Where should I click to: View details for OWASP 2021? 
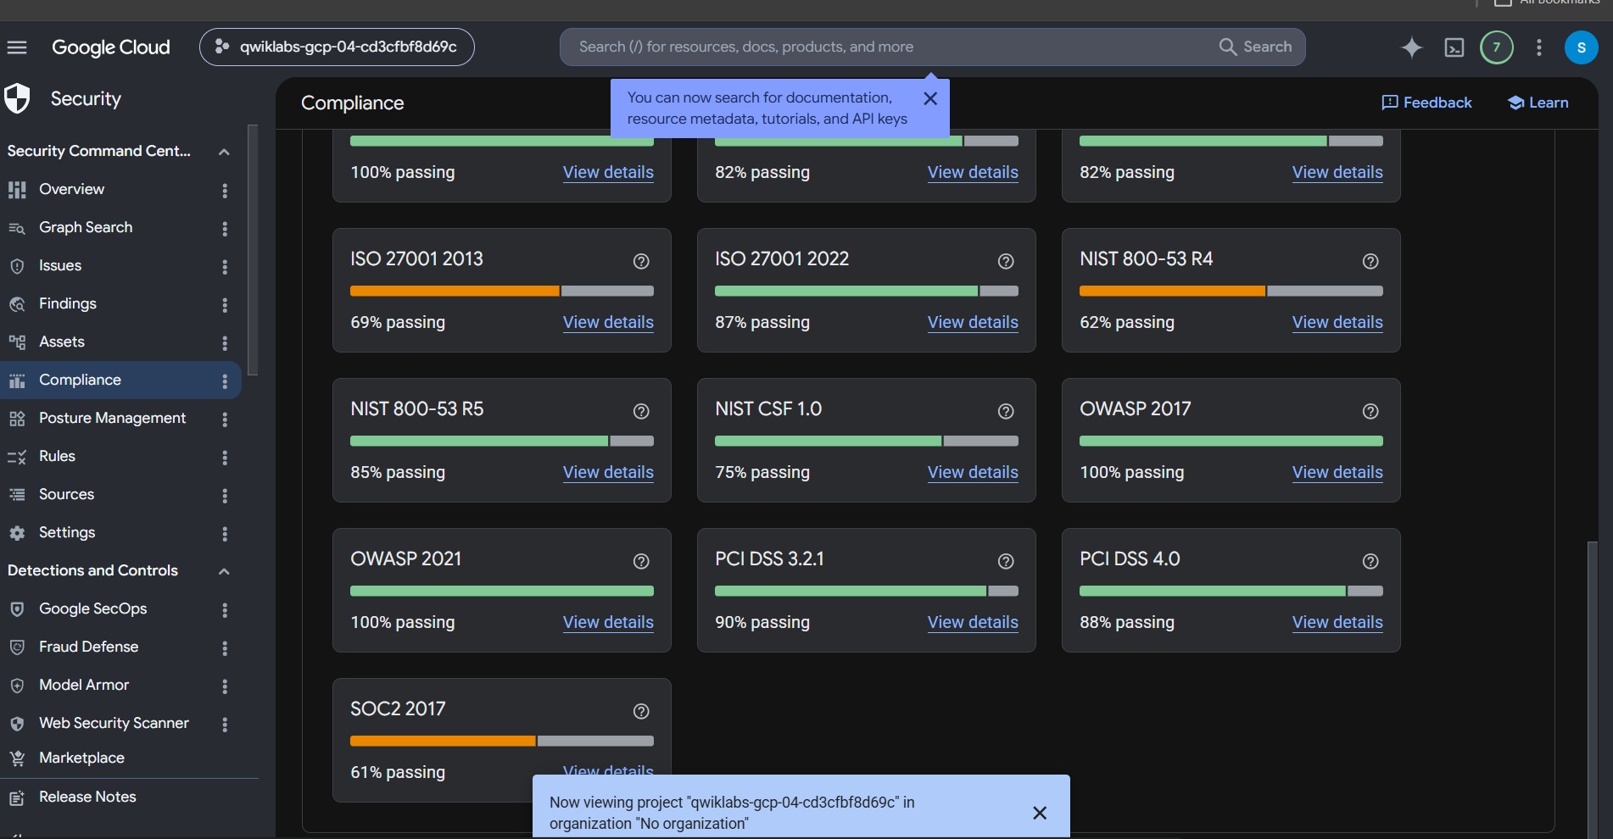[608, 622]
